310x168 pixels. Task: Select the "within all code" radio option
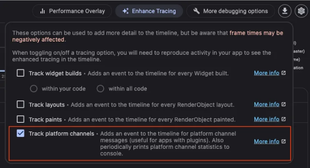pyautogui.click(x=100, y=89)
